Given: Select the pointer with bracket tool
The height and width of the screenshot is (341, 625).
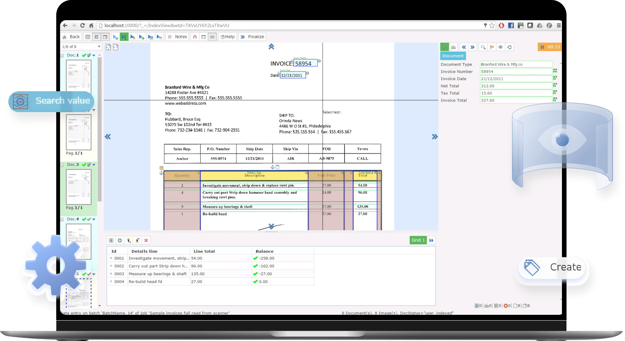Looking at the screenshot, I should (x=159, y=37).
